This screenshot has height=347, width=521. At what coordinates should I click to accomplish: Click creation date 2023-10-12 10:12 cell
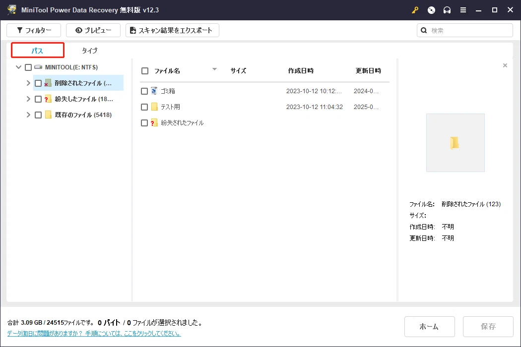314,91
